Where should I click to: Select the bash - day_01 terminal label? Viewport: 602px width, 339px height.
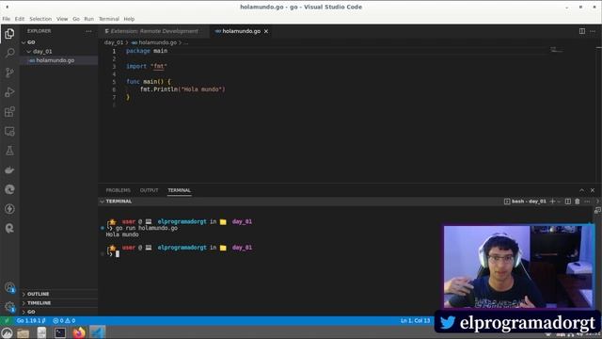pos(525,201)
